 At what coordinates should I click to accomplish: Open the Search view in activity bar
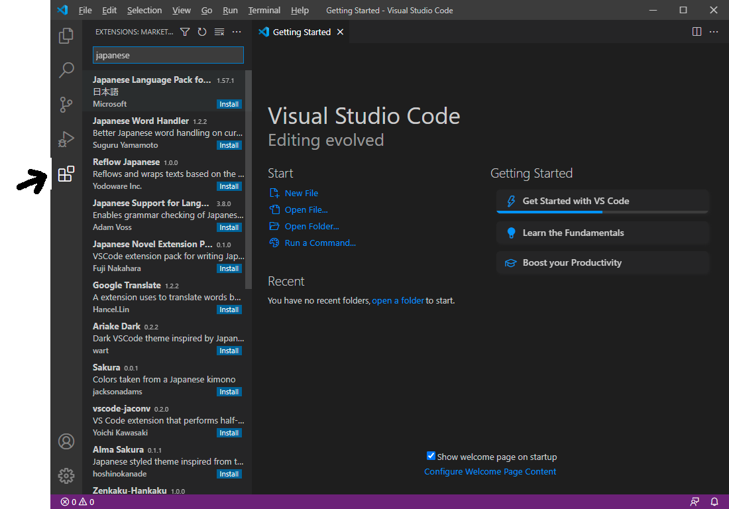point(66,70)
